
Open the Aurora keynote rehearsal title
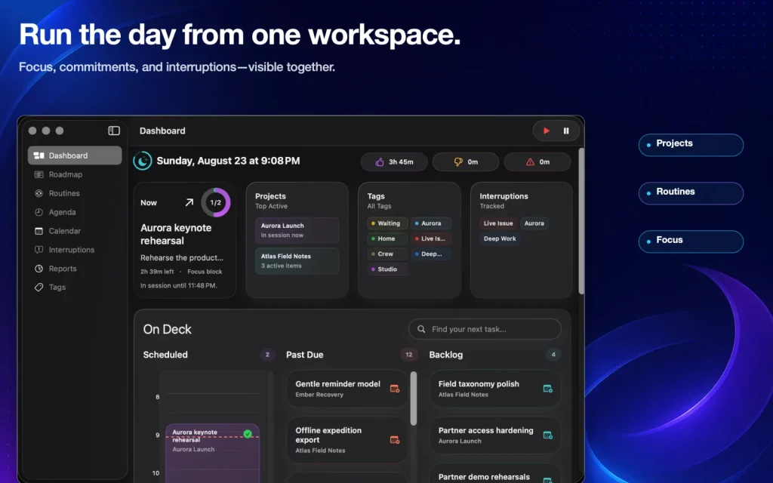(176, 234)
